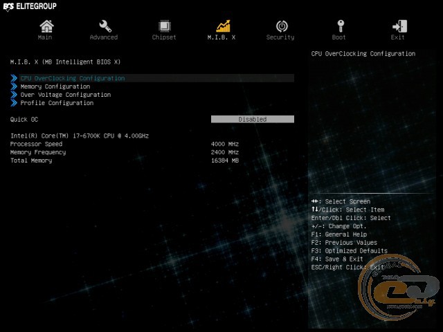Open Memory Configuration submenu
The height and width of the screenshot is (332, 443).
click(55, 86)
